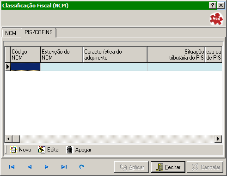The image size is (227, 176).
Task: Go to the previous record
Action: click(x=30, y=167)
